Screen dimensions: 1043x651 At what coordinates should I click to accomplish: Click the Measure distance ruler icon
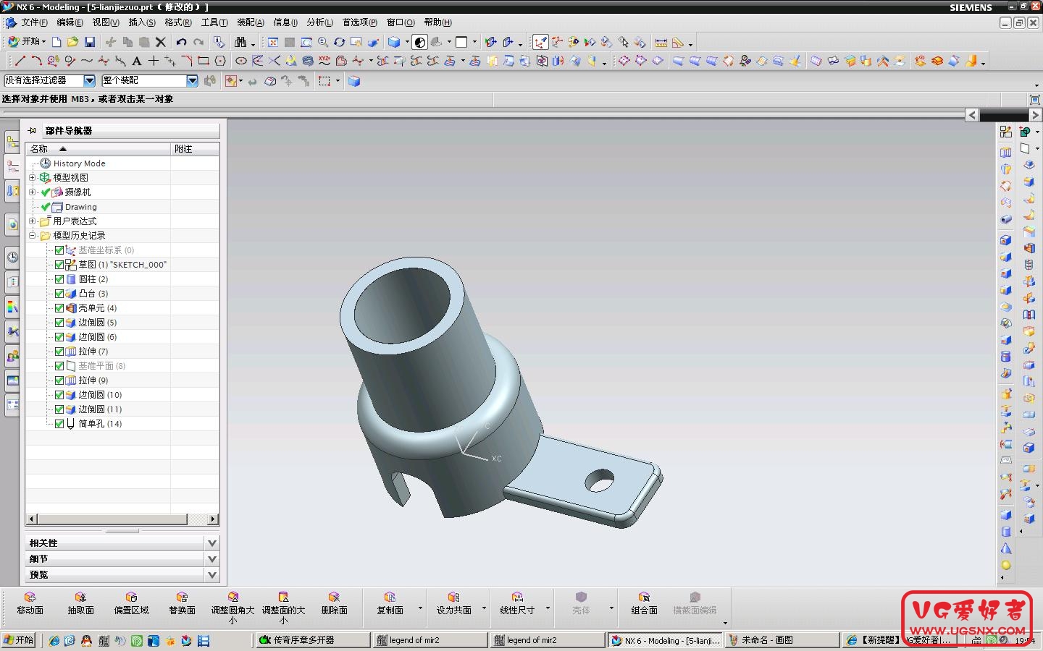point(661,42)
